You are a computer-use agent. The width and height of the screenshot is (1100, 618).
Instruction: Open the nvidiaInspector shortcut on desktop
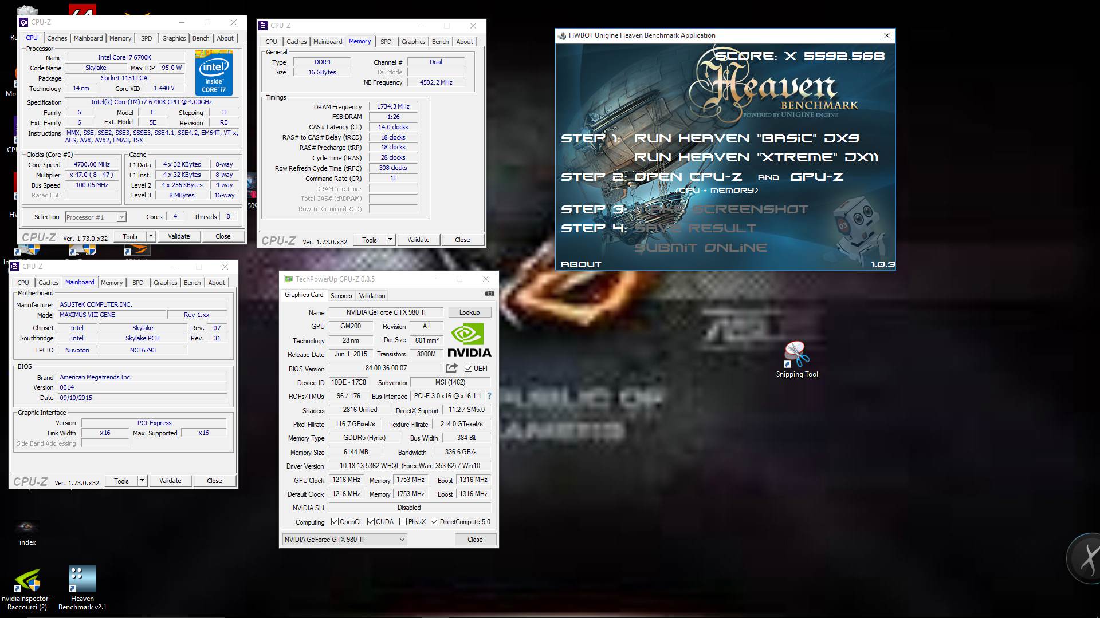tap(27, 589)
